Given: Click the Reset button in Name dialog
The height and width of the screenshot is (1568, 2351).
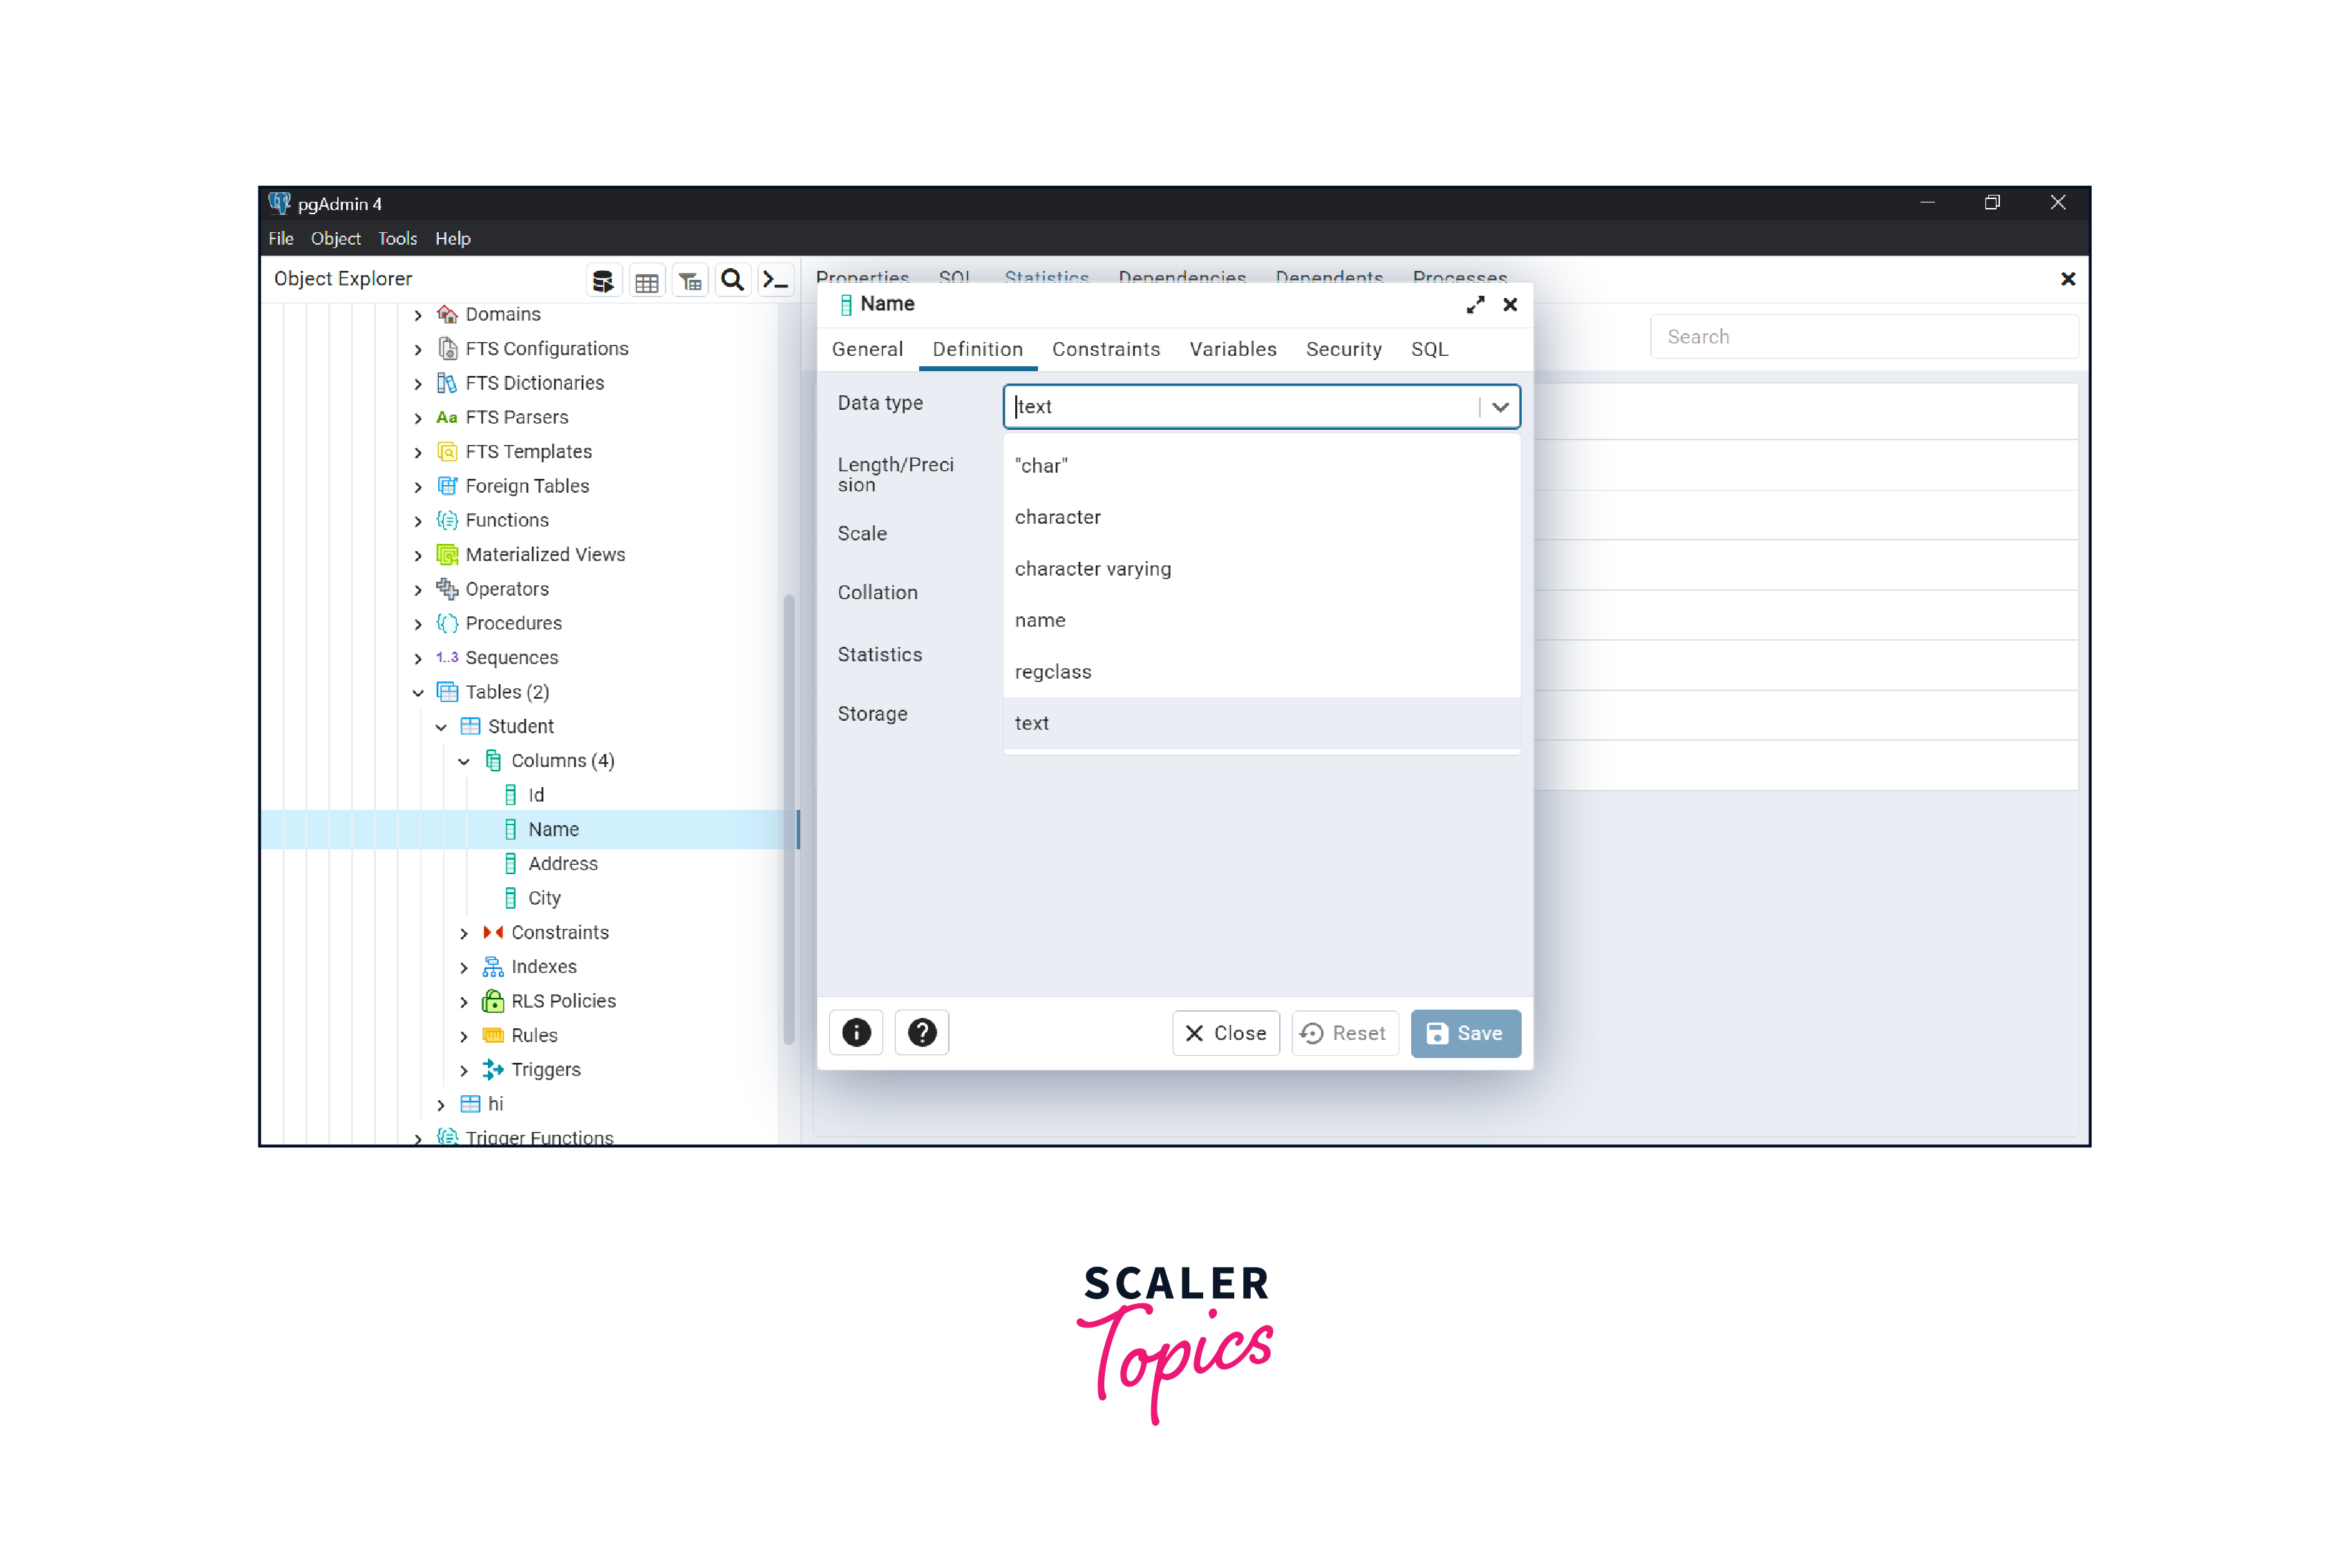Looking at the screenshot, I should [1346, 1032].
